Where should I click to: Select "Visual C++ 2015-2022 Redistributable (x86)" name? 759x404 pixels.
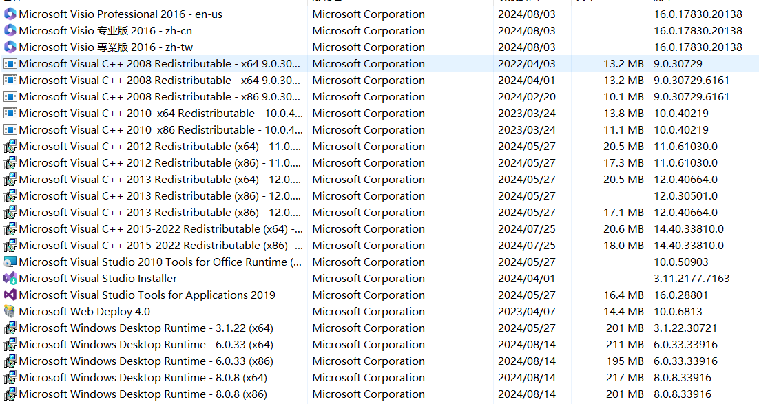tap(160, 245)
